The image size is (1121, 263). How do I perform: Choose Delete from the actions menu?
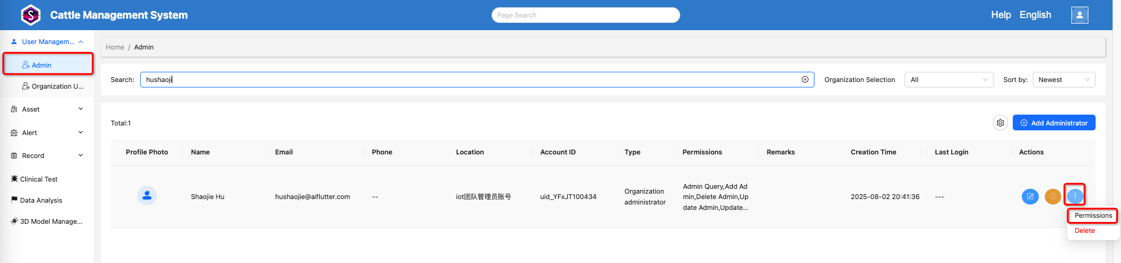pos(1085,230)
